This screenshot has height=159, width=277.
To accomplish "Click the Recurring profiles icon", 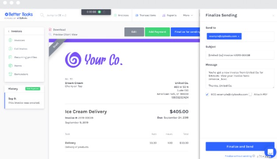I will tap(10, 57).
